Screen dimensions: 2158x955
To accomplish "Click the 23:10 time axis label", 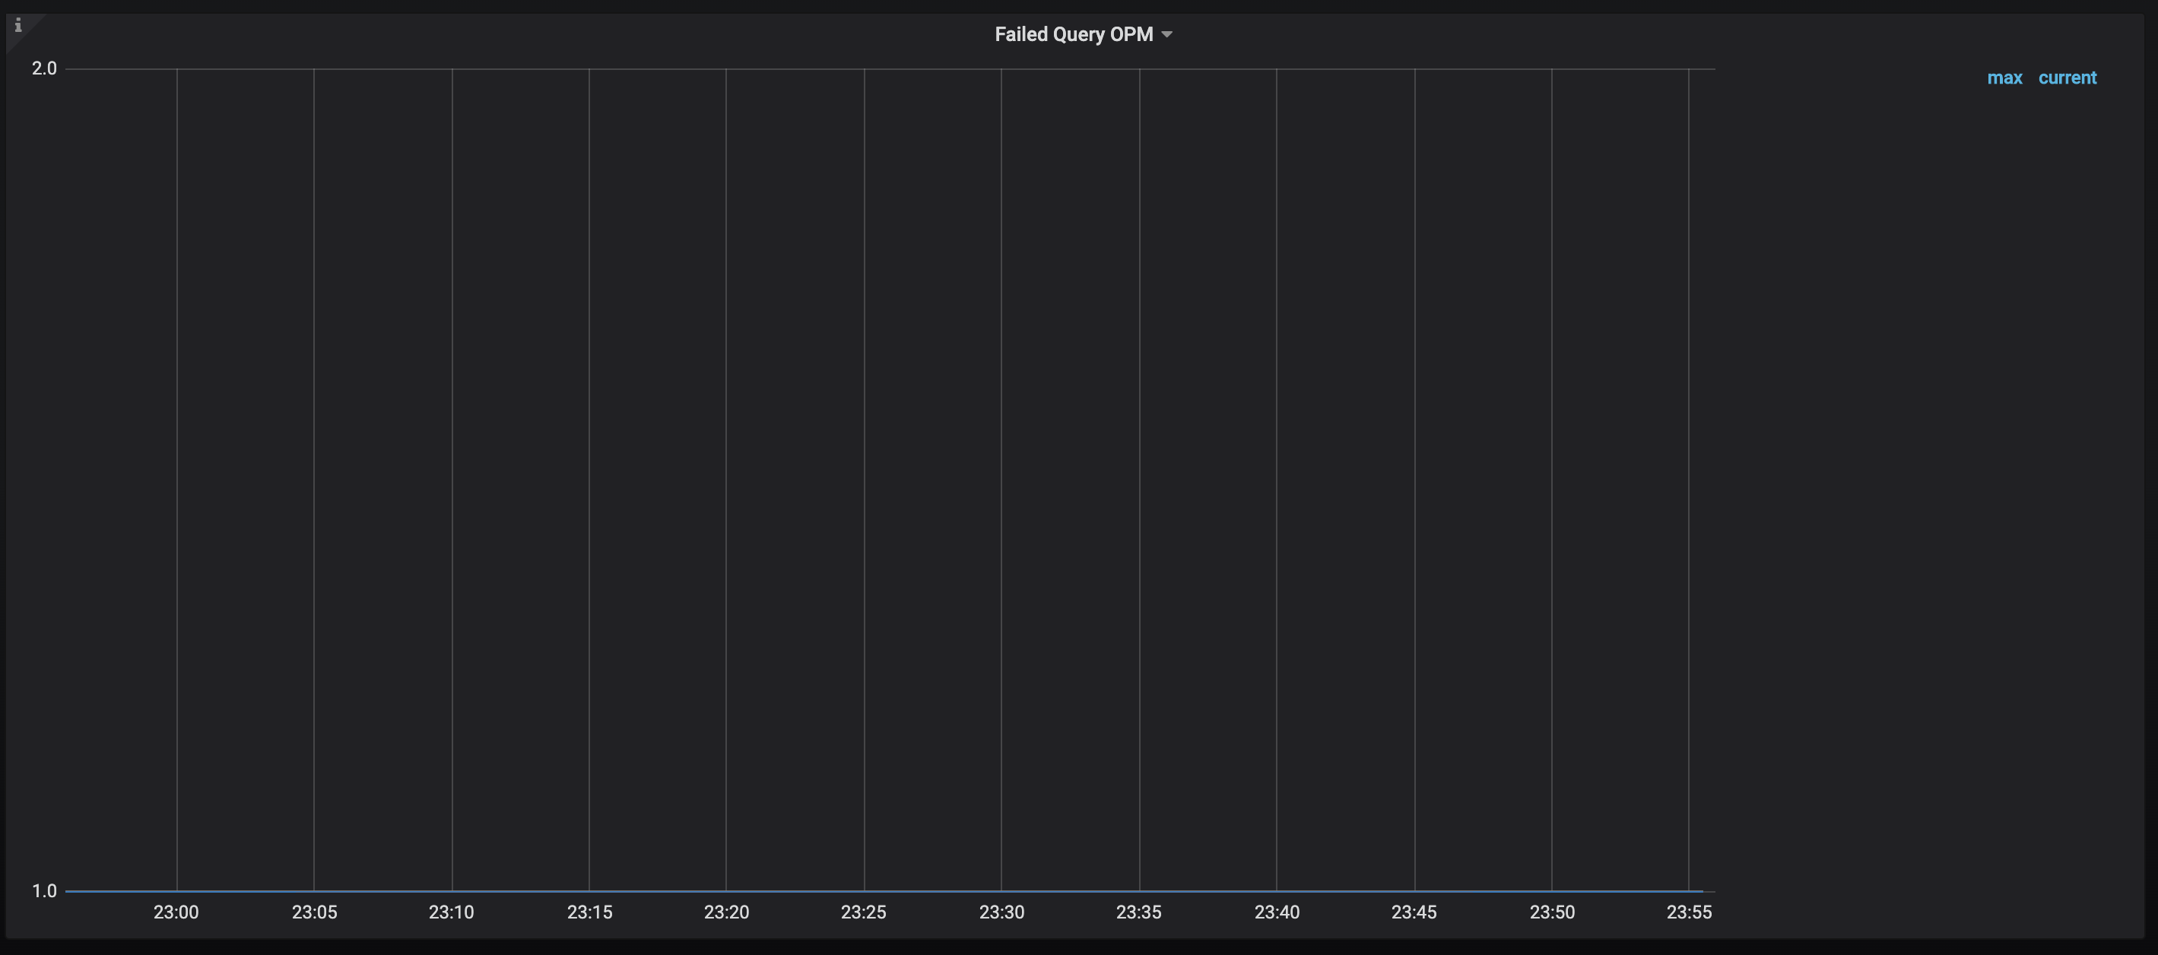I will [452, 912].
